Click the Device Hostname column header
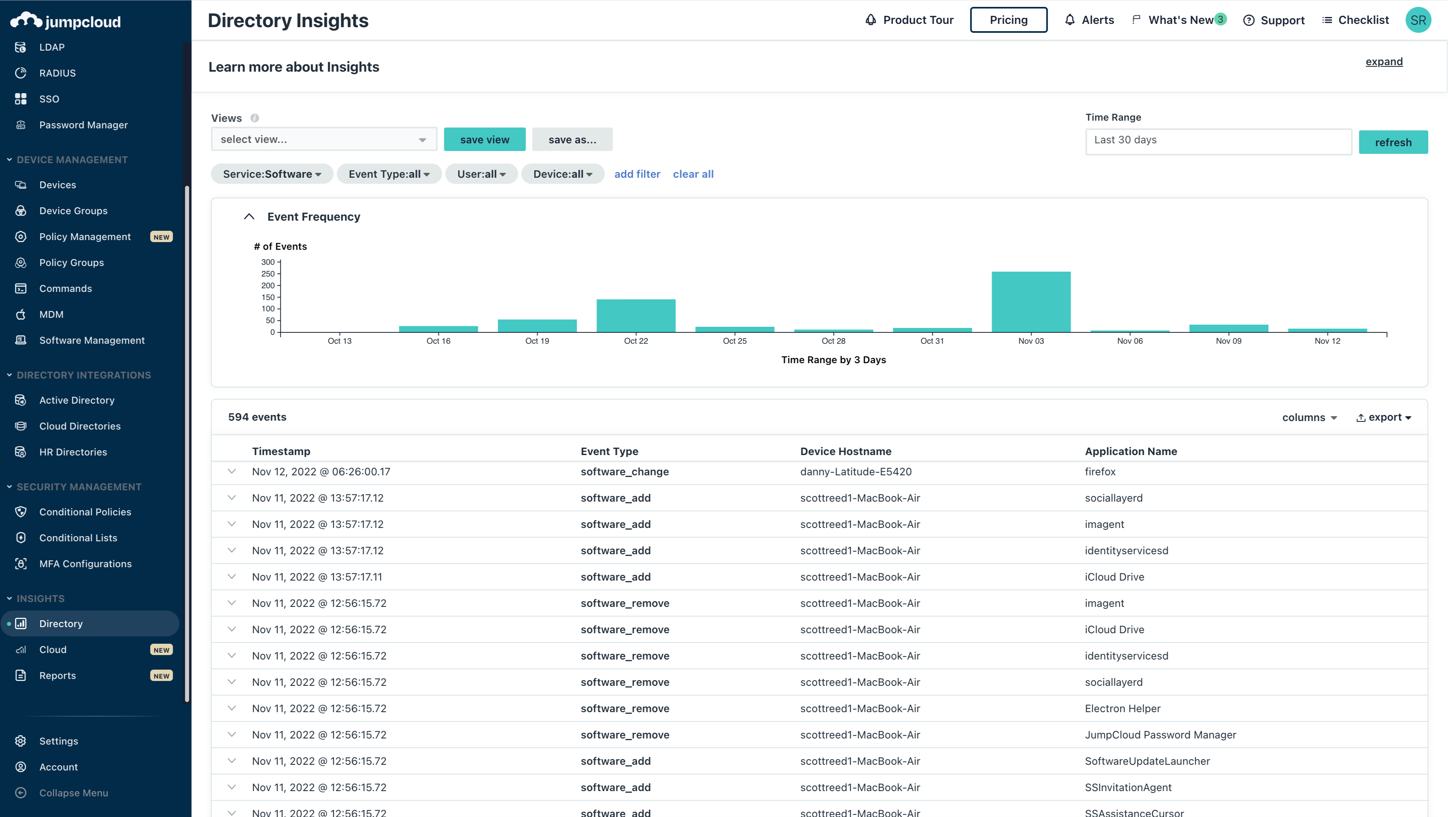Image resolution: width=1448 pixels, height=817 pixels. pos(845,451)
